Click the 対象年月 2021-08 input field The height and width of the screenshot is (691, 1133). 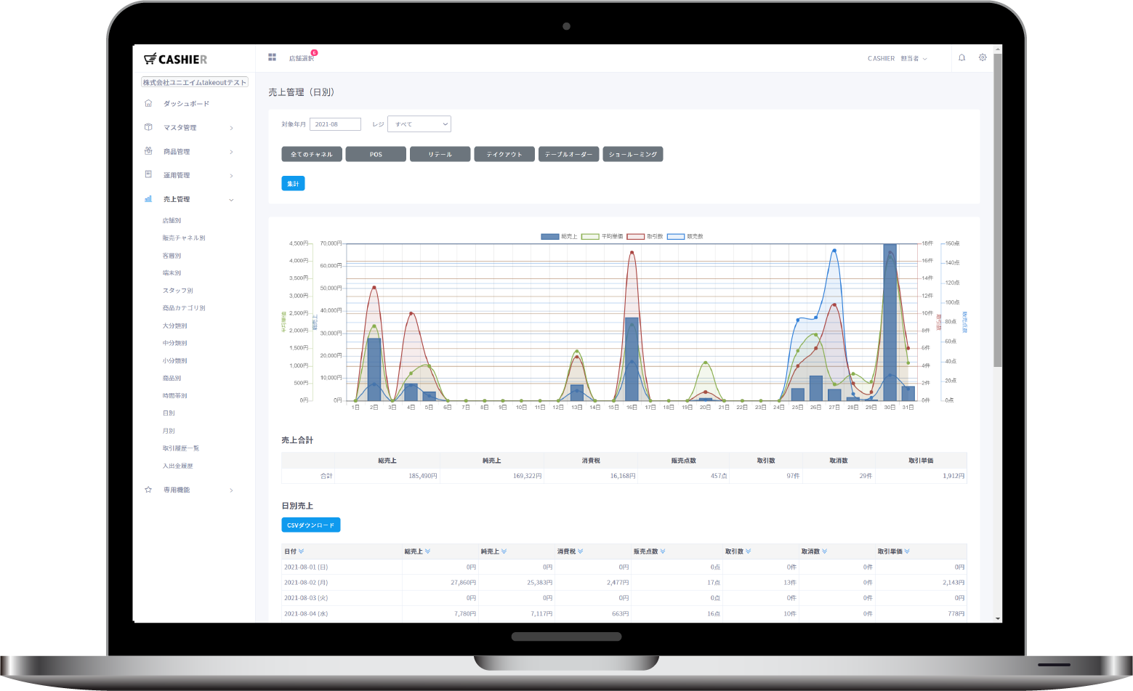tap(335, 124)
